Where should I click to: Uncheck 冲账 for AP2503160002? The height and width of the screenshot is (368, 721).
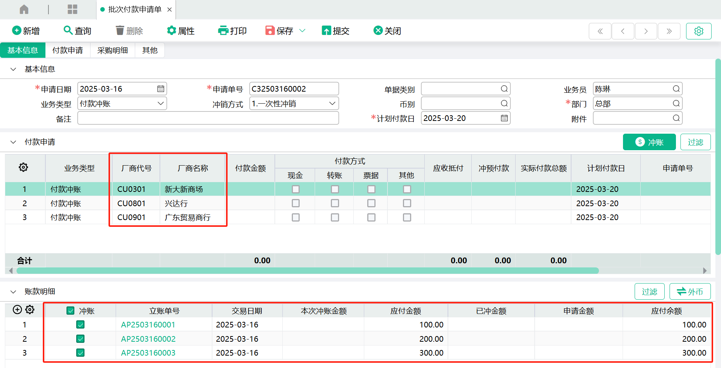point(80,339)
